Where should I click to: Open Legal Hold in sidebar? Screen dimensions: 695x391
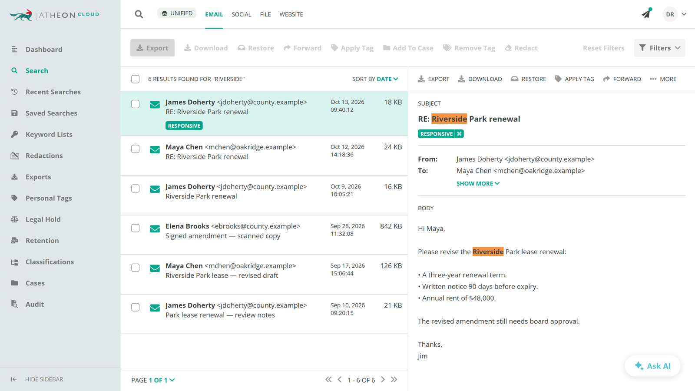pyautogui.click(x=43, y=220)
